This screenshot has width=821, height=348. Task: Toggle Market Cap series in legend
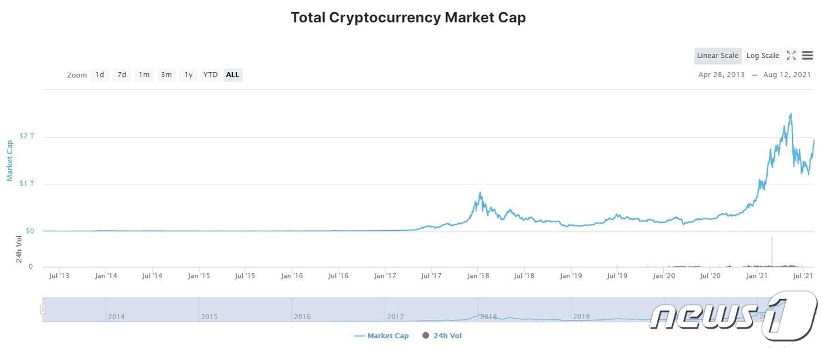tap(381, 336)
